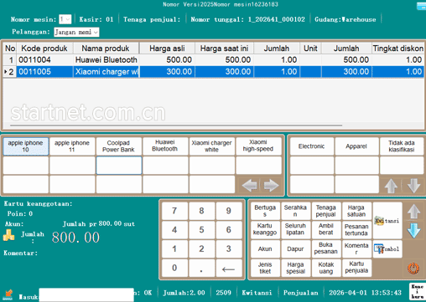426x302 pixels.
Task: Click the Kartu keanggo button
Action: [x=265, y=230]
